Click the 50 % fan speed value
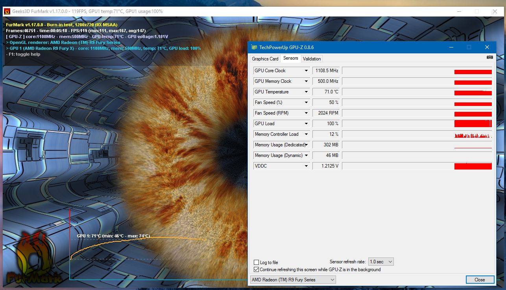Image resolution: width=506 pixels, height=290 pixels. pyautogui.click(x=326, y=102)
